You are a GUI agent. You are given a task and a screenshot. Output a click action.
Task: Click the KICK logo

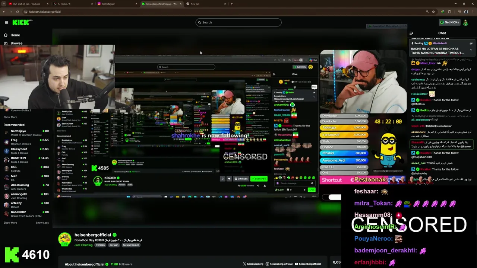coord(22,22)
